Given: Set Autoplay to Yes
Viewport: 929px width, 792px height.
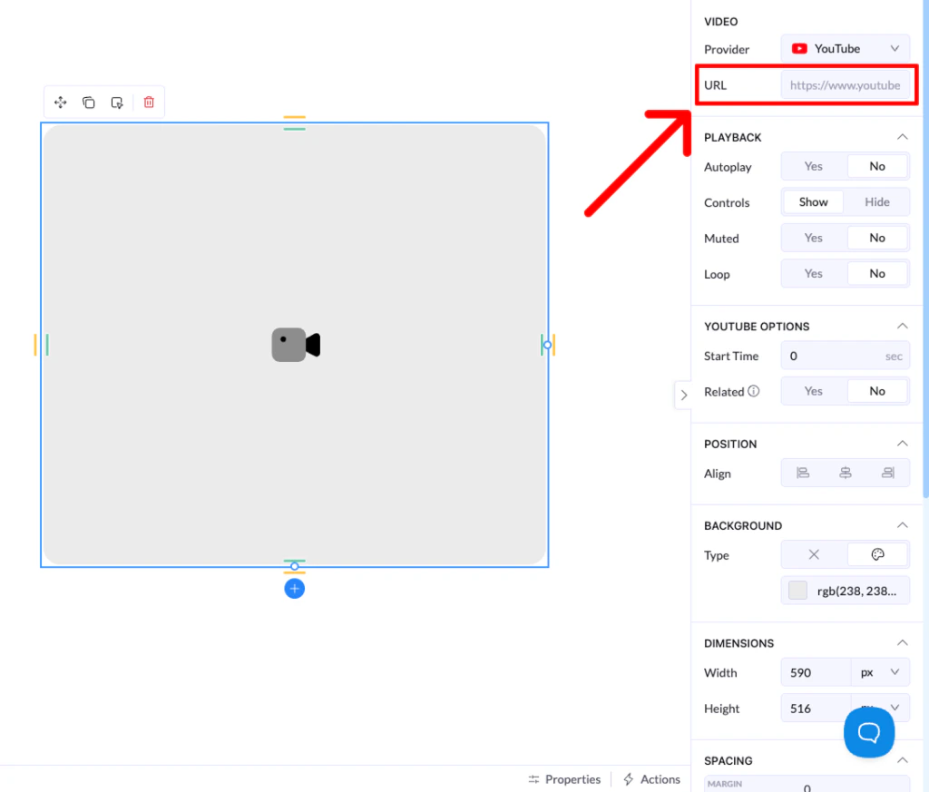Looking at the screenshot, I should [x=814, y=166].
